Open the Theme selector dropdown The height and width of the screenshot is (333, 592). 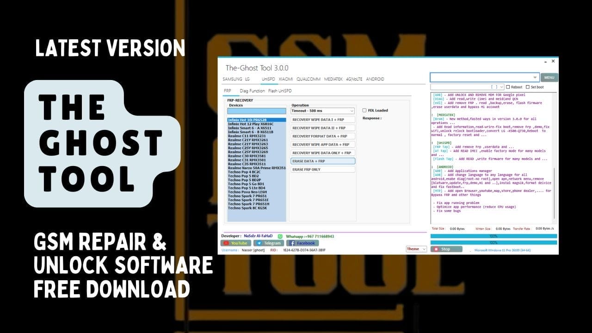pyautogui.click(x=416, y=249)
